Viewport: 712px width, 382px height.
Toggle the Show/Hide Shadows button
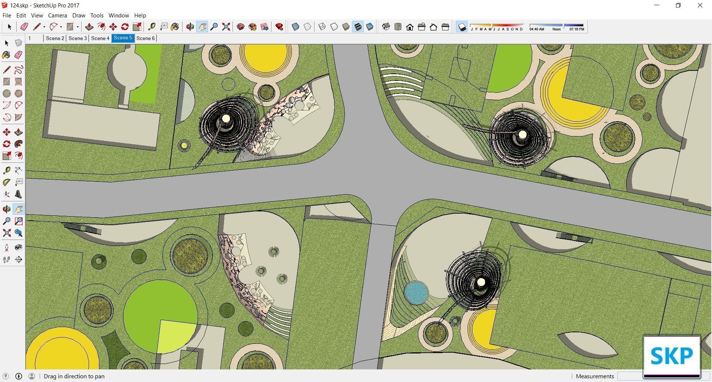462,27
